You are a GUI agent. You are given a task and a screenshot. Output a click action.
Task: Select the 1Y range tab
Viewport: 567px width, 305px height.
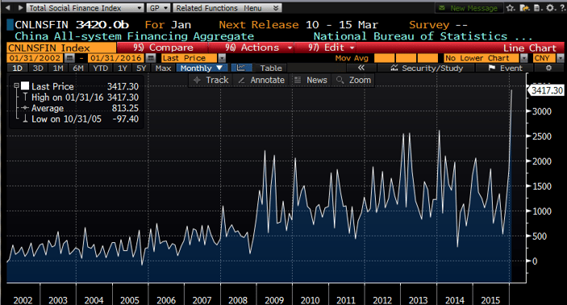pos(123,68)
